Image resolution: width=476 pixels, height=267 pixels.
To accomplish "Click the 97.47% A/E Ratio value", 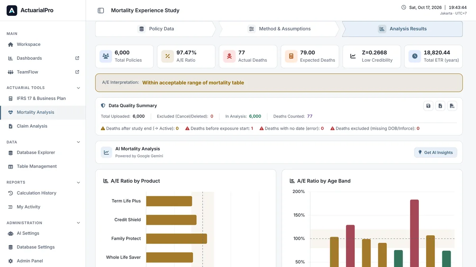I will pos(186,53).
